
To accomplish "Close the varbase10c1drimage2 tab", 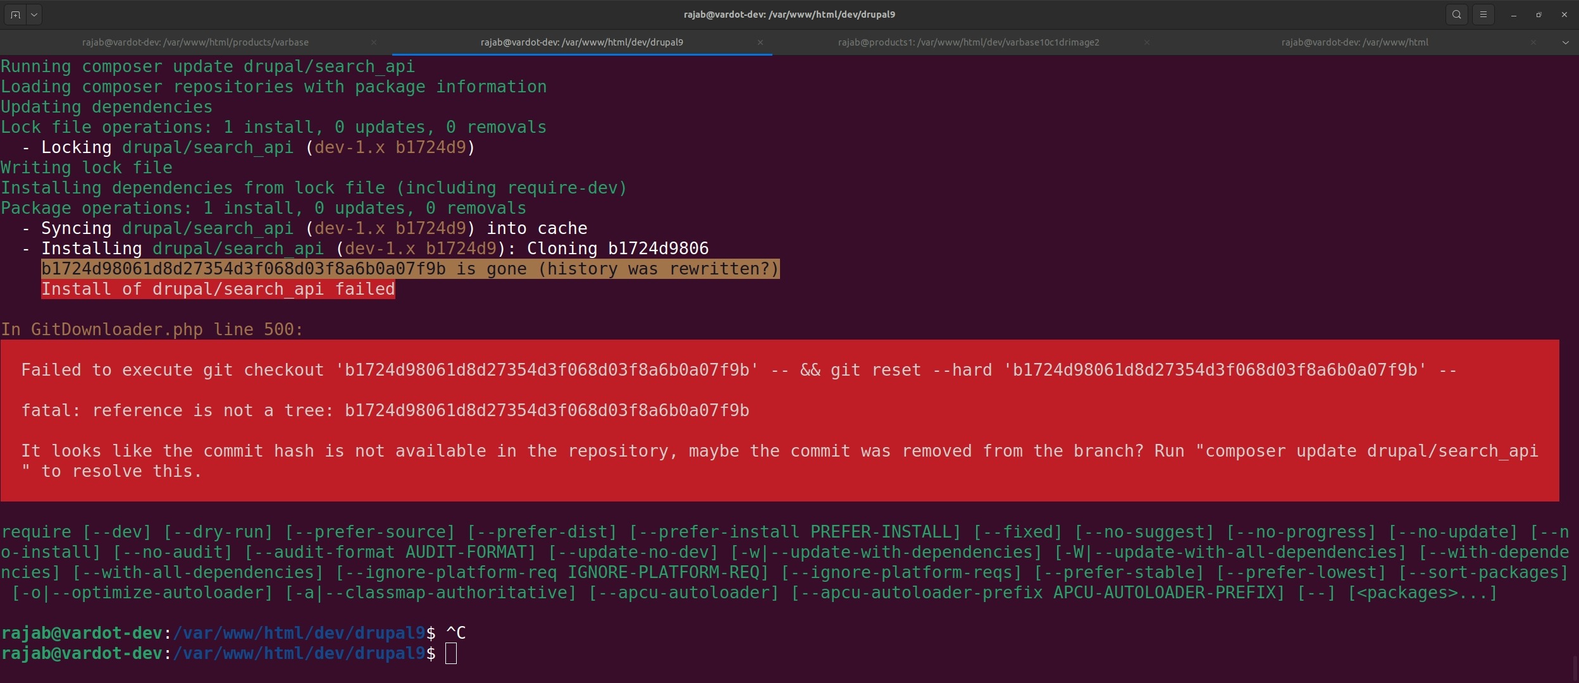I will 1146,42.
